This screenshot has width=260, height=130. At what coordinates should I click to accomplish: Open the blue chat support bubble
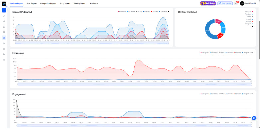254,118
